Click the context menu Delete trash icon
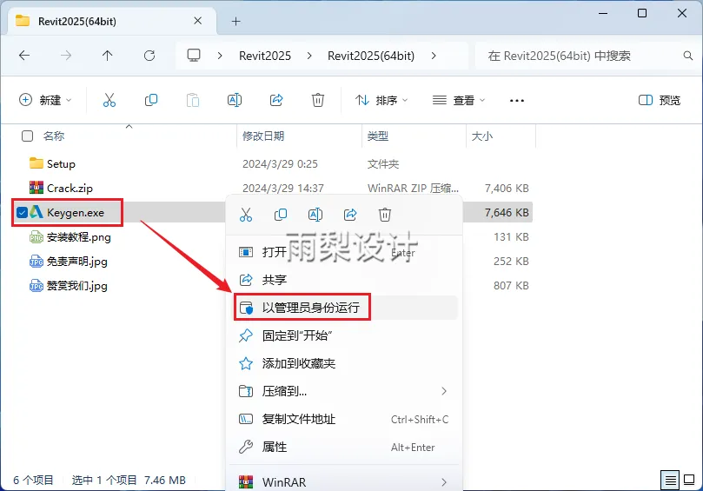 pyautogui.click(x=385, y=215)
